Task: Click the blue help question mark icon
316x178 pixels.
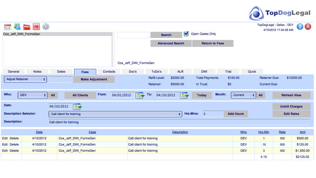Action: tap(300, 27)
